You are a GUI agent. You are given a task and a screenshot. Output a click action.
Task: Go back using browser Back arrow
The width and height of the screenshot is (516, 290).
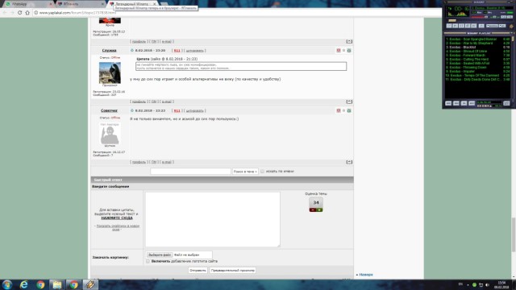(5, 13)
